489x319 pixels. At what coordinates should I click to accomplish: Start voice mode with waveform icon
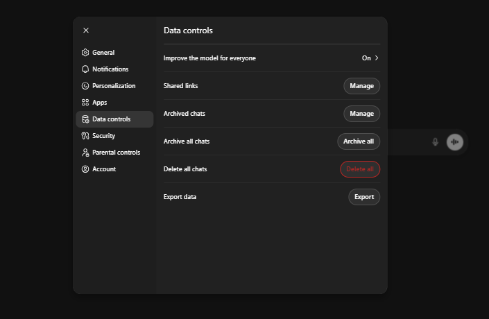point(454,142)
